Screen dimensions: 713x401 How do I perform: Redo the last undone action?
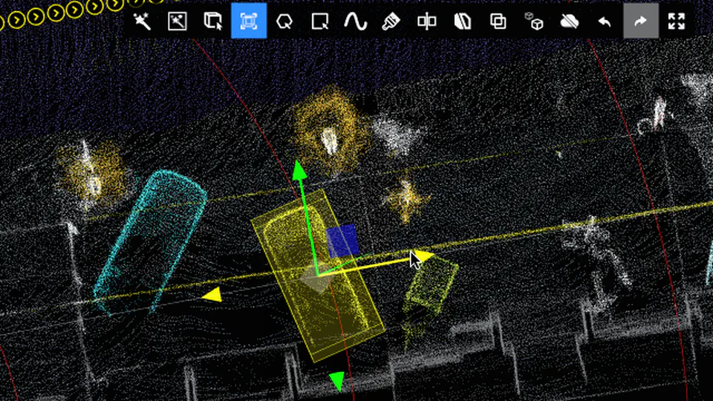640,21
